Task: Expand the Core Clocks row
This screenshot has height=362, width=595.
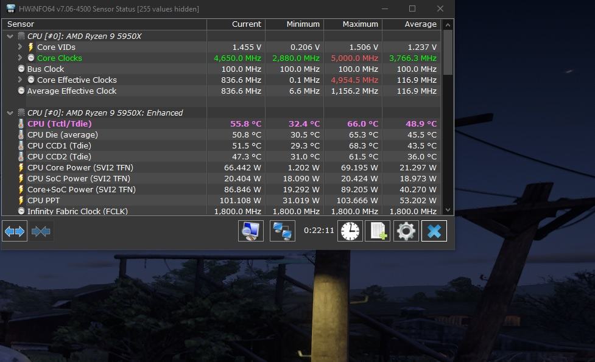Action: tap(19, 58)
